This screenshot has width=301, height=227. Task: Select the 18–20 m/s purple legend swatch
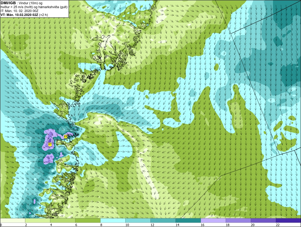[x=238, y=220]
